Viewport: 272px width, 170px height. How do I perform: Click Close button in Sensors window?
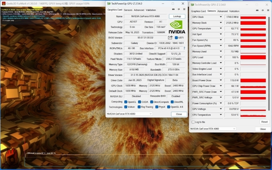coord(263,129)
